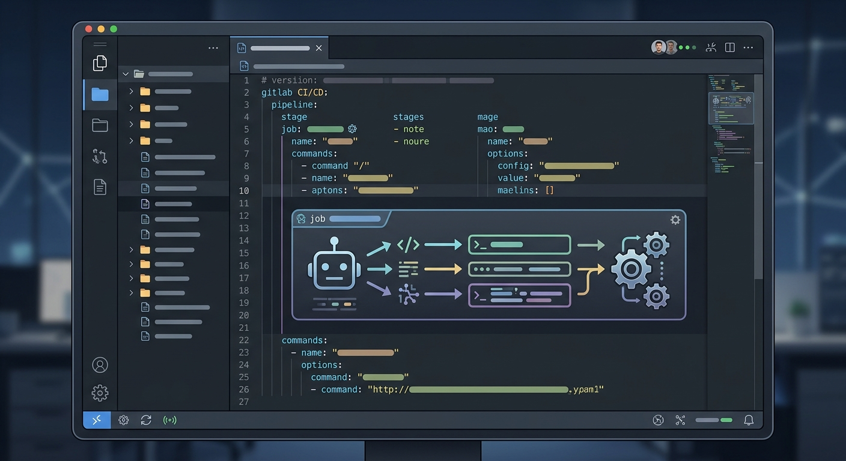846x461 pixels.
Task: Click the node graph icon in status bar
Action: click(x=680, y=420)
